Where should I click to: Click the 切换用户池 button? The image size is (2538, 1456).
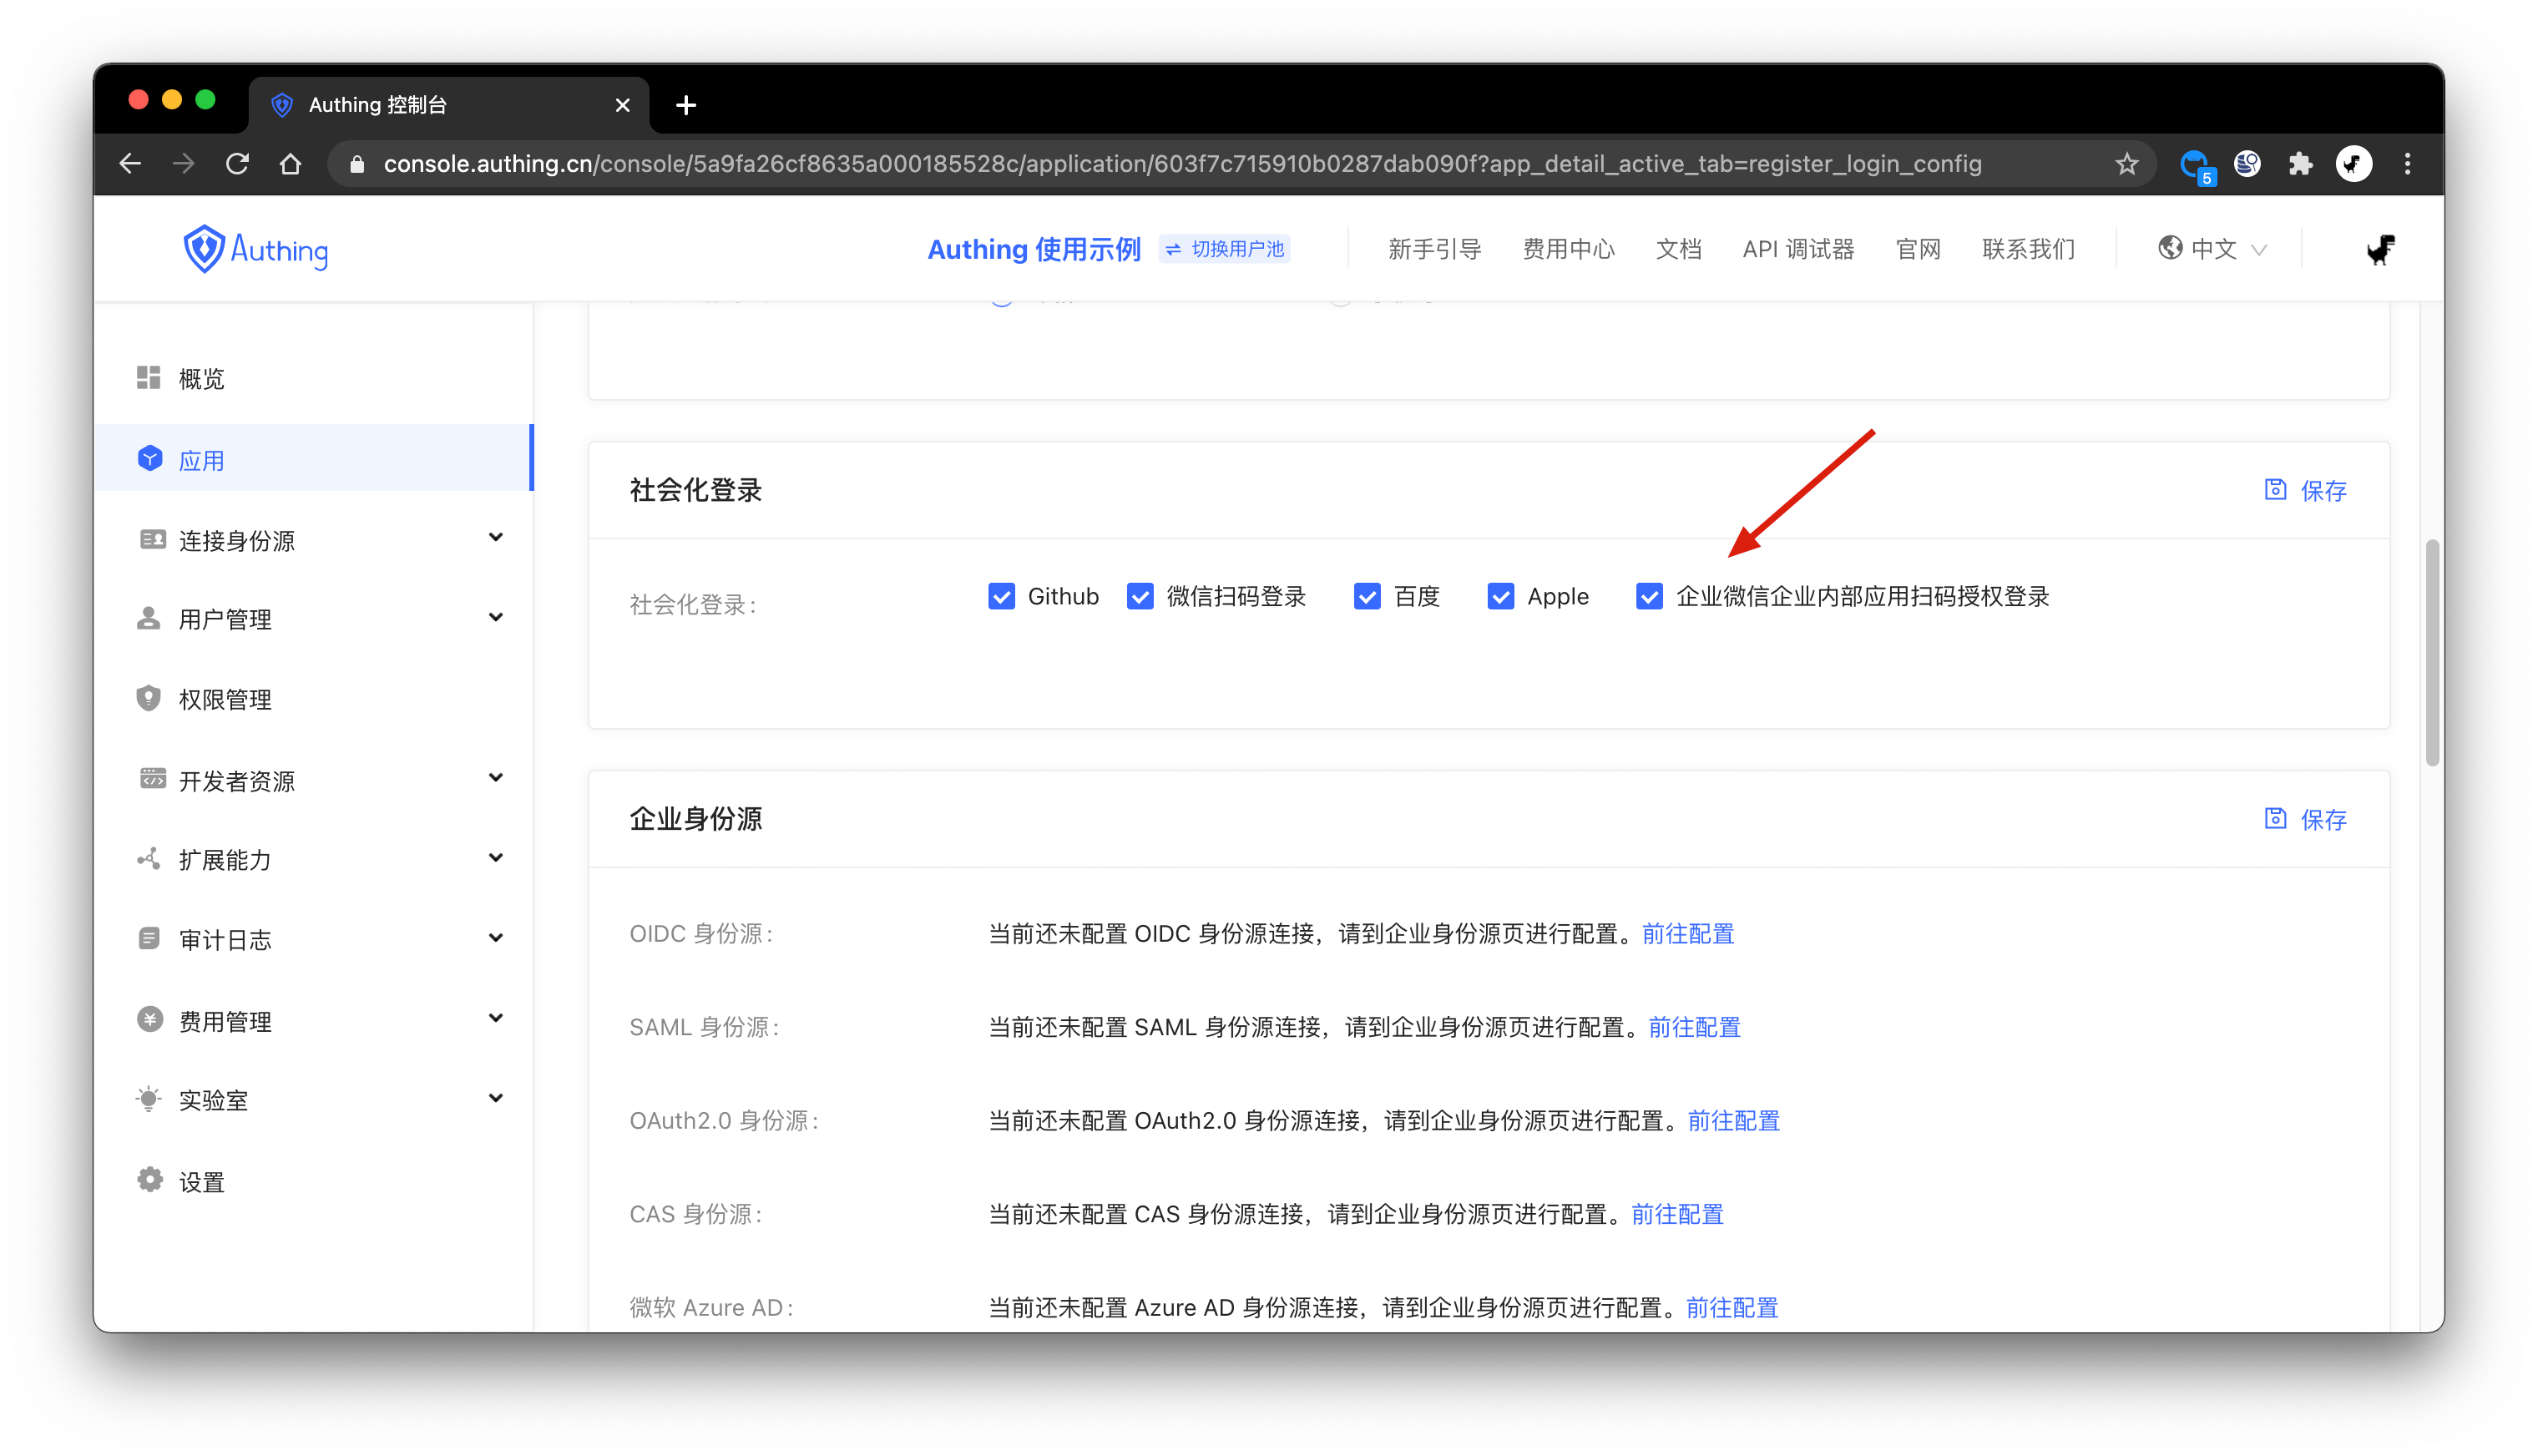1225,249
